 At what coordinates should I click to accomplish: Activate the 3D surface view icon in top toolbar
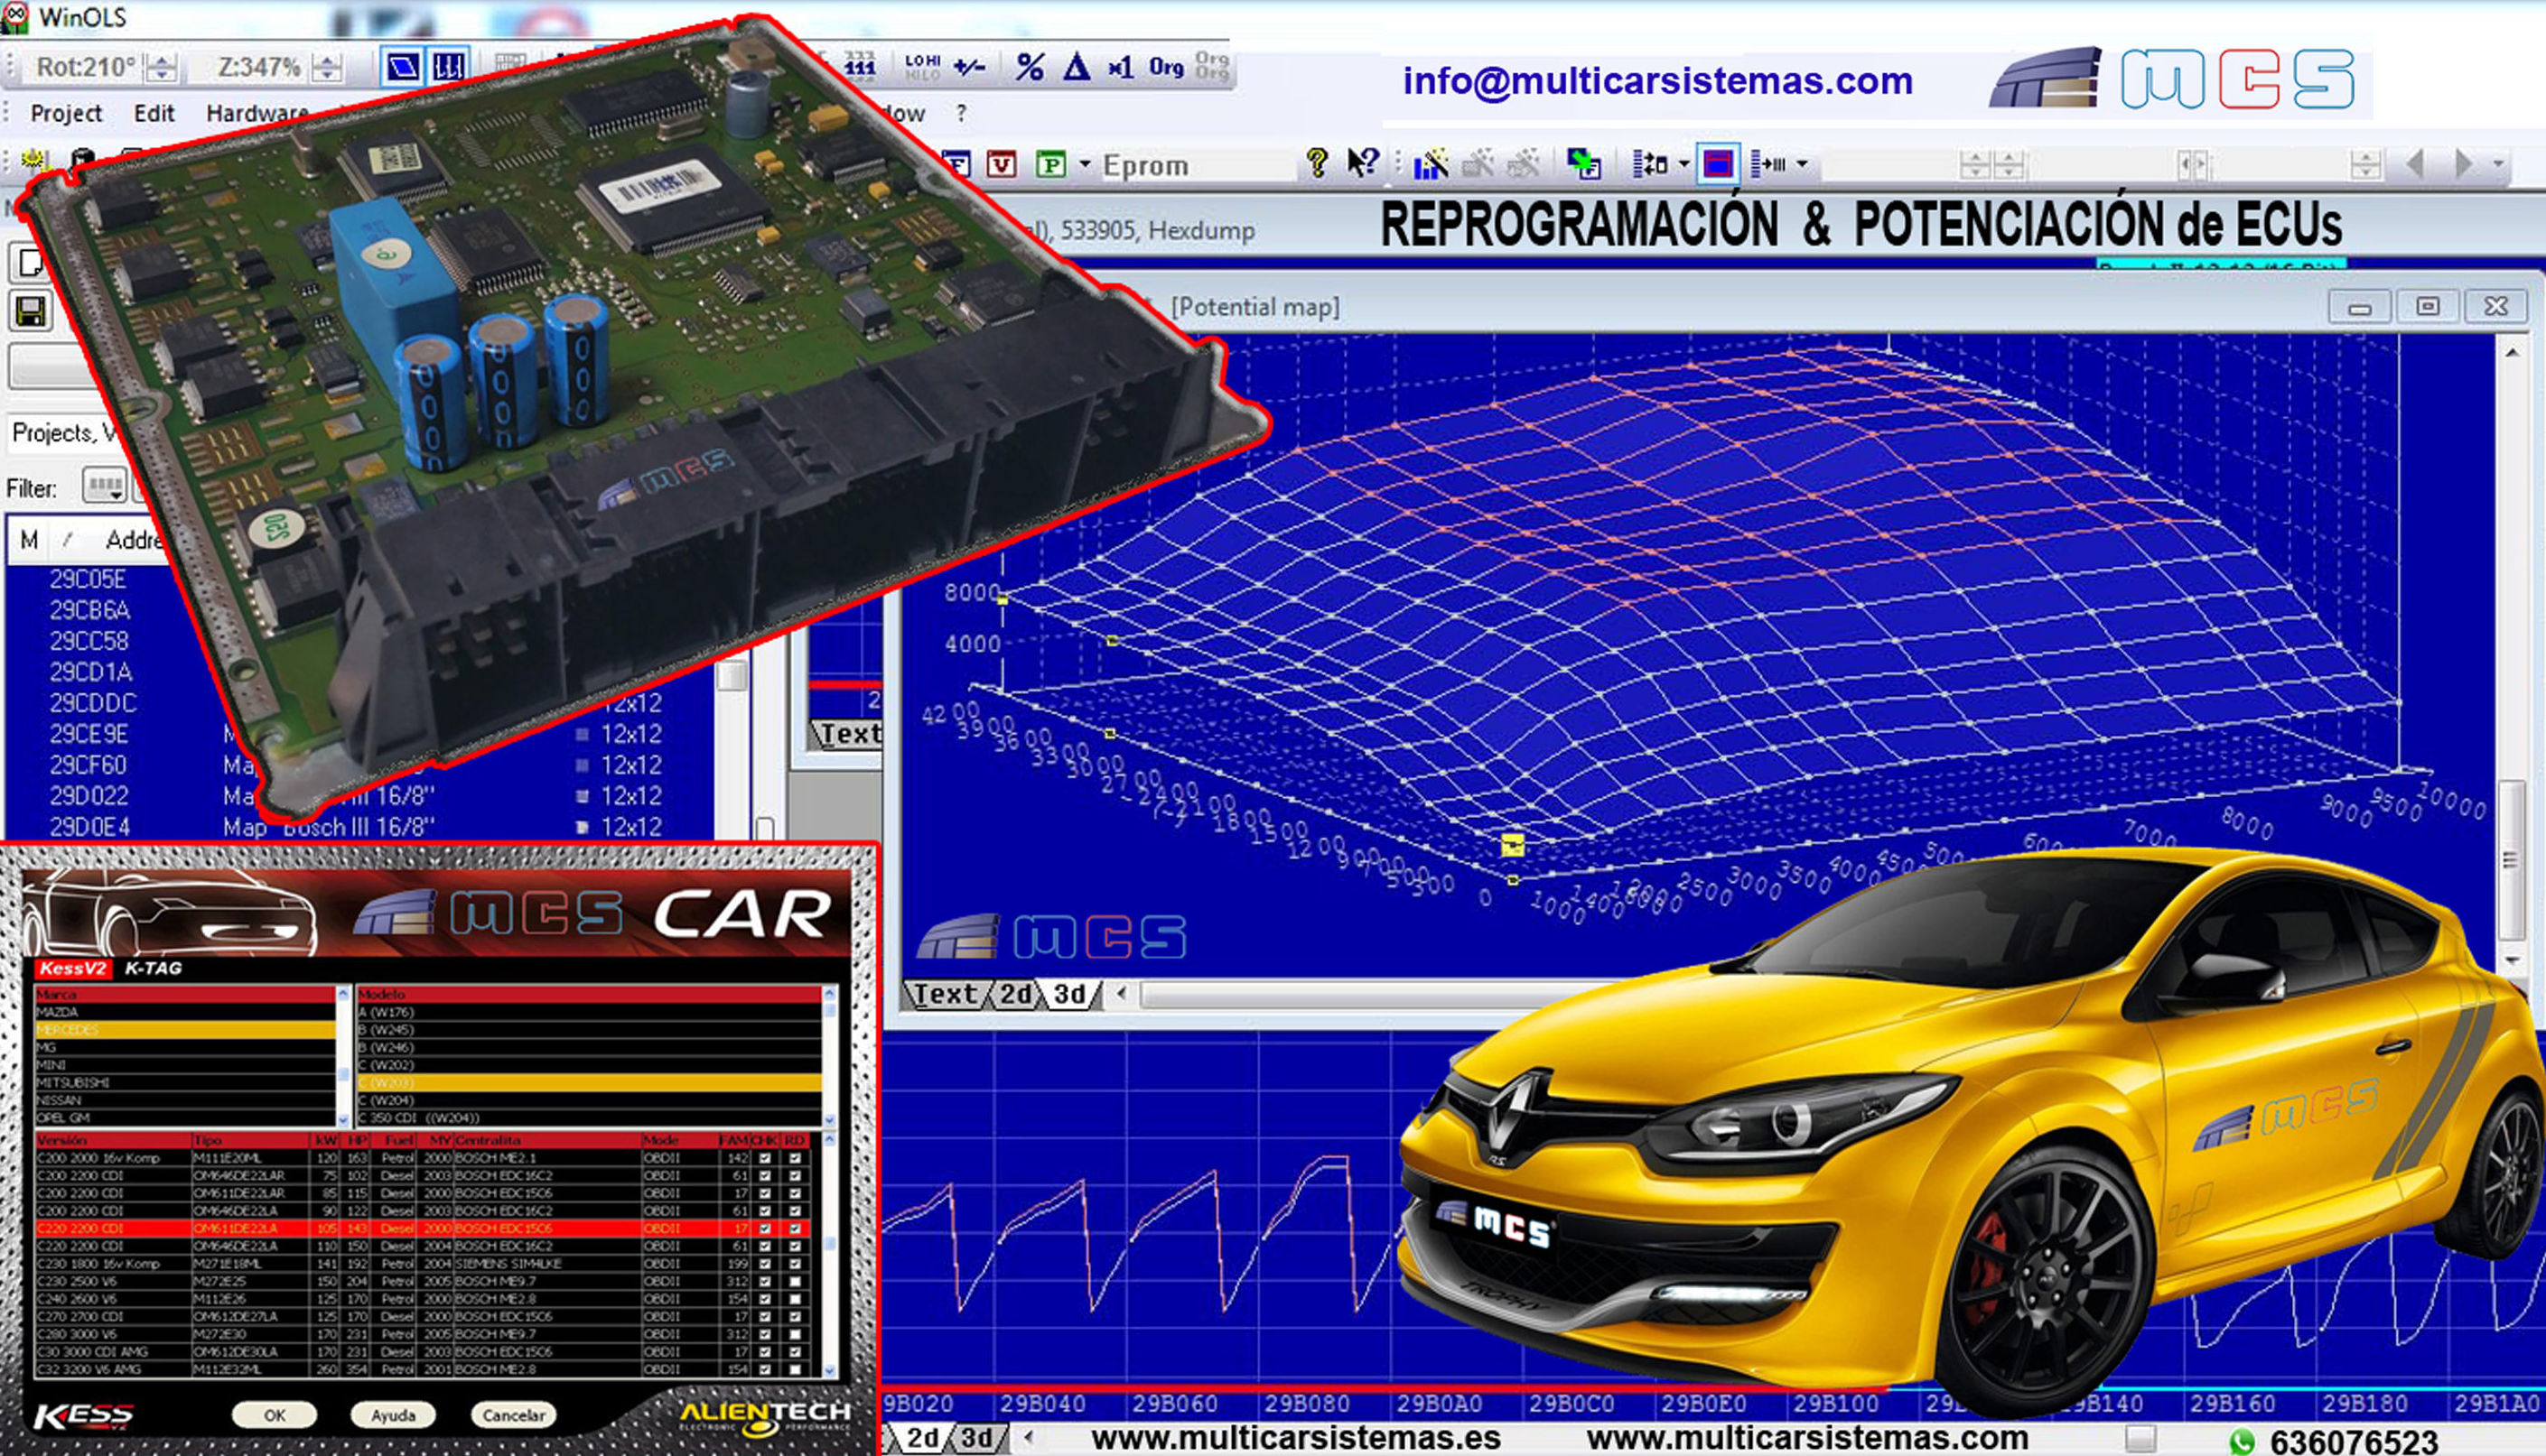click(403, 67)
